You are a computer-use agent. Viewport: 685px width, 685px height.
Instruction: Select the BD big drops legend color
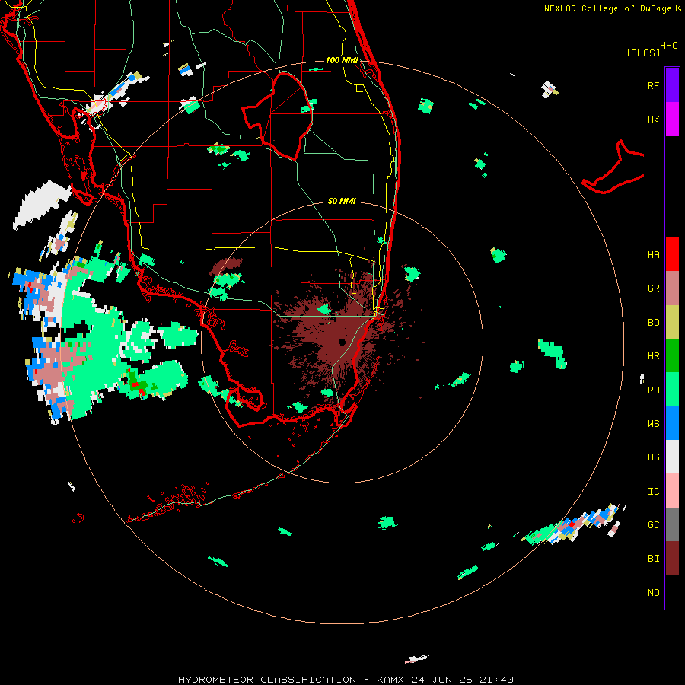point(672,323)
